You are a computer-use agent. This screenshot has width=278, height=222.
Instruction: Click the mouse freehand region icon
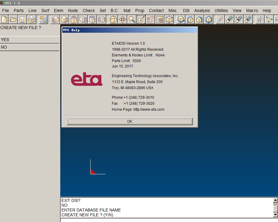(x=150, y=19)
